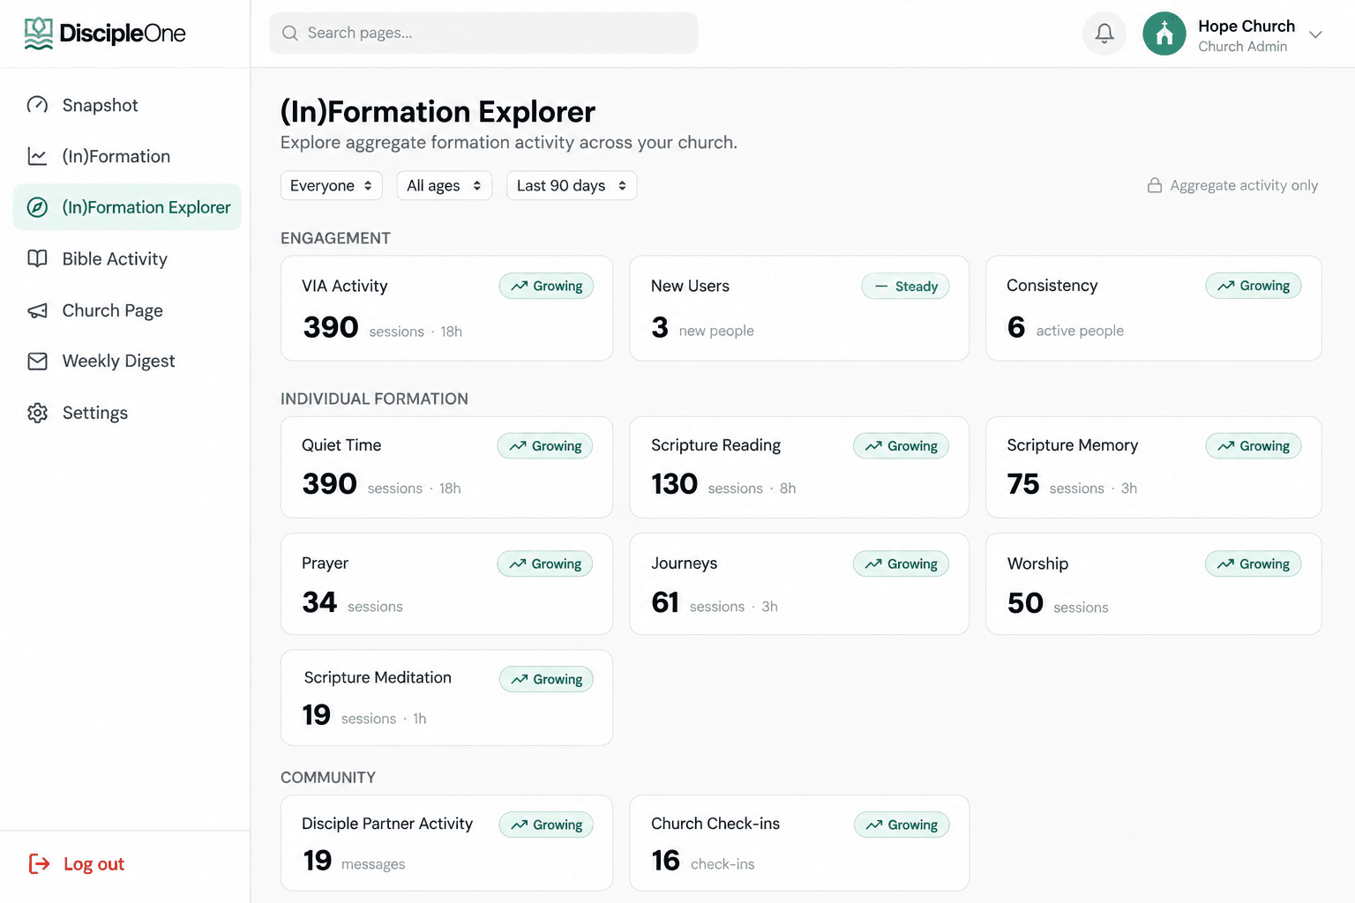Click Growing badge on Quiet Time card
Image resolution: width=1355 pixels, height=903 pixels.
tap(545, 446)
